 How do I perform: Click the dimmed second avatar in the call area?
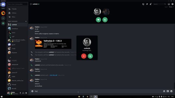[x=106, y=11]
